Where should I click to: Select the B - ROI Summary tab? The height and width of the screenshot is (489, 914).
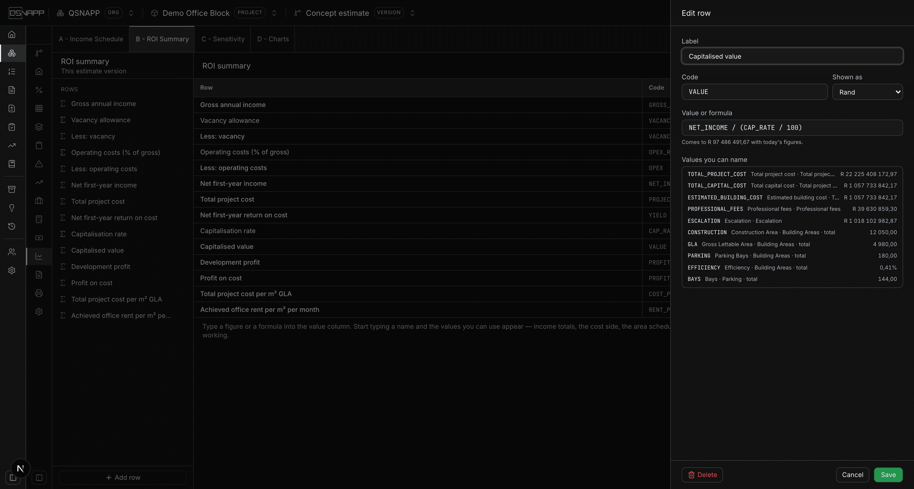(162, 39)
